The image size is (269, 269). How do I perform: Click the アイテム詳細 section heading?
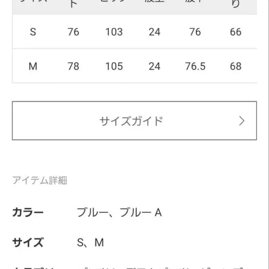pyautogui.click(x=39, y=180)
